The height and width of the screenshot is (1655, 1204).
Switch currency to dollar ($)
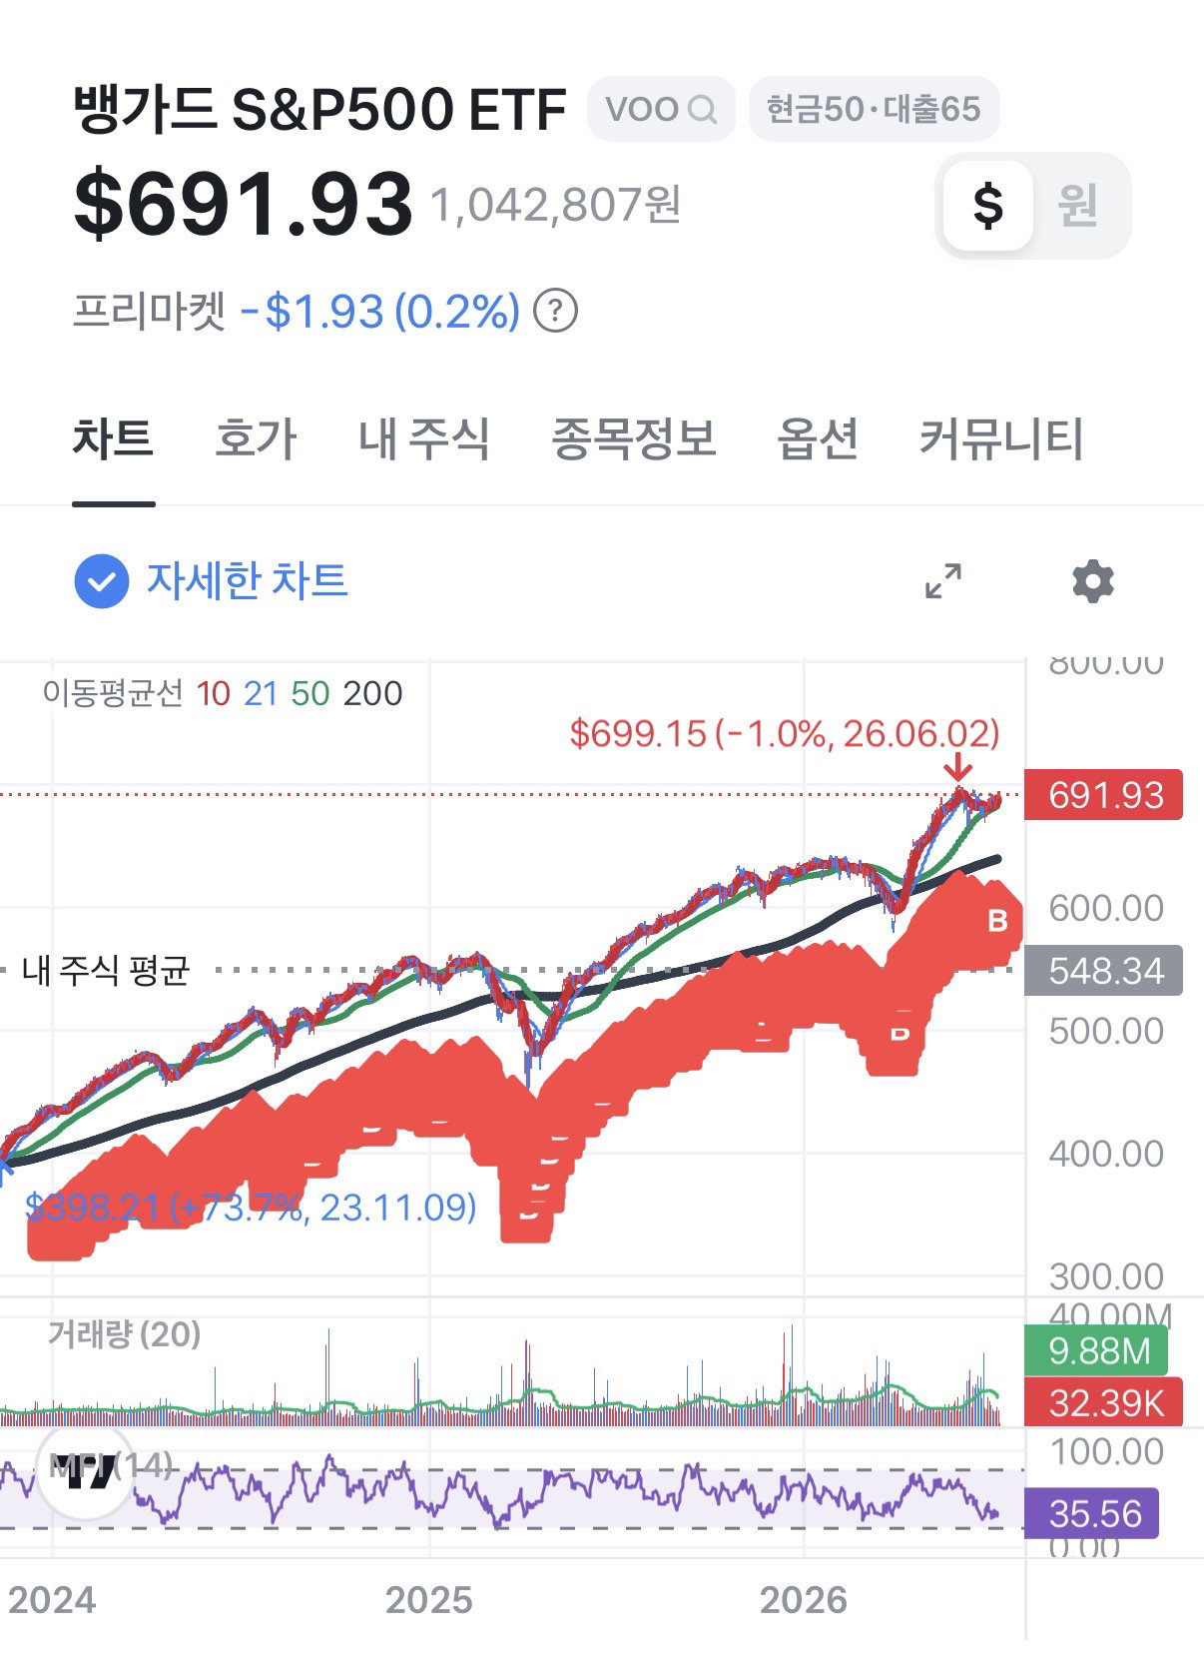[988, 206]
